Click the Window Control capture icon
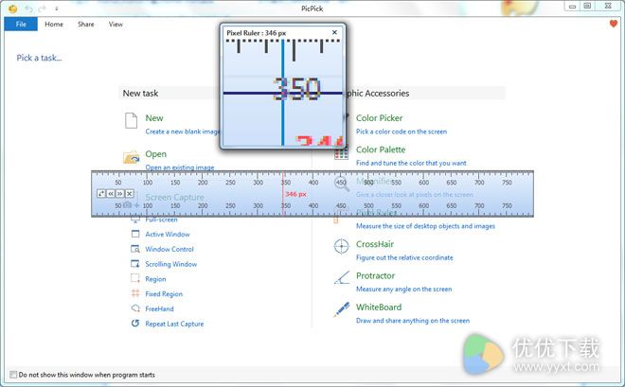This screenshot has width=625, height=387. click(135, 249)
